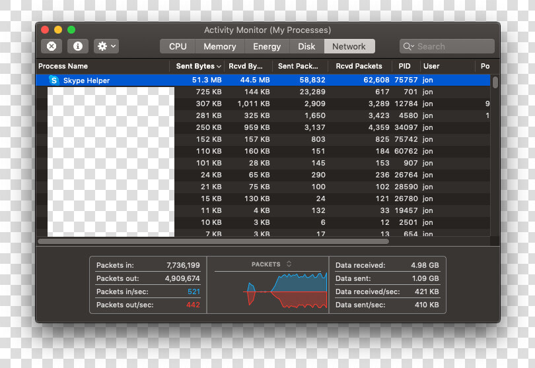The image size is (535, 368).
Task: Select the row with PID 75742
Action: click(263, 139)
